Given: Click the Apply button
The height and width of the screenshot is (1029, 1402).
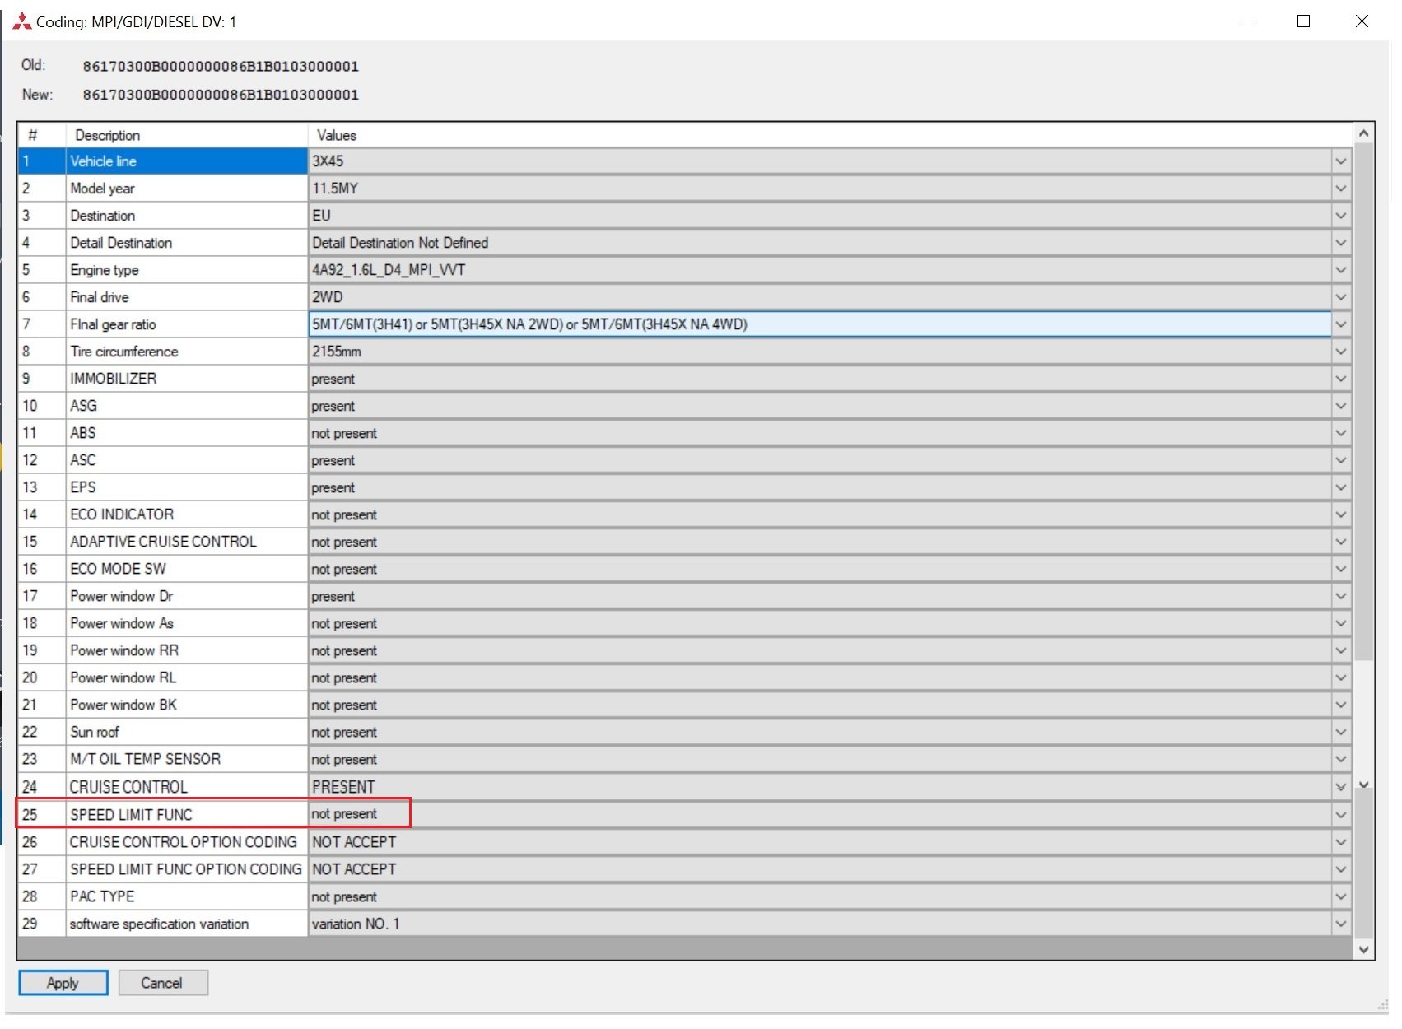Looking at the screenshot, I should [63, 983].
